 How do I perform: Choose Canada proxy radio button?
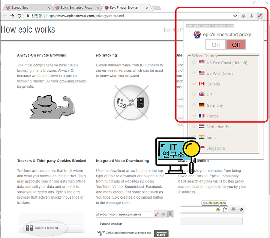tap(194, 83)
